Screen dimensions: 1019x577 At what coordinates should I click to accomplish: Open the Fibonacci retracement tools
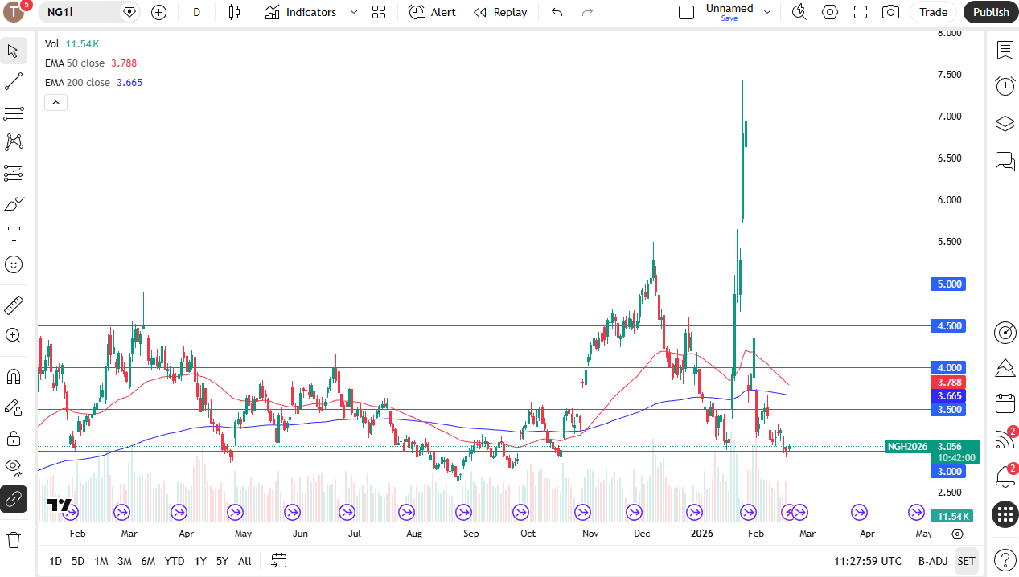(14, 112)
